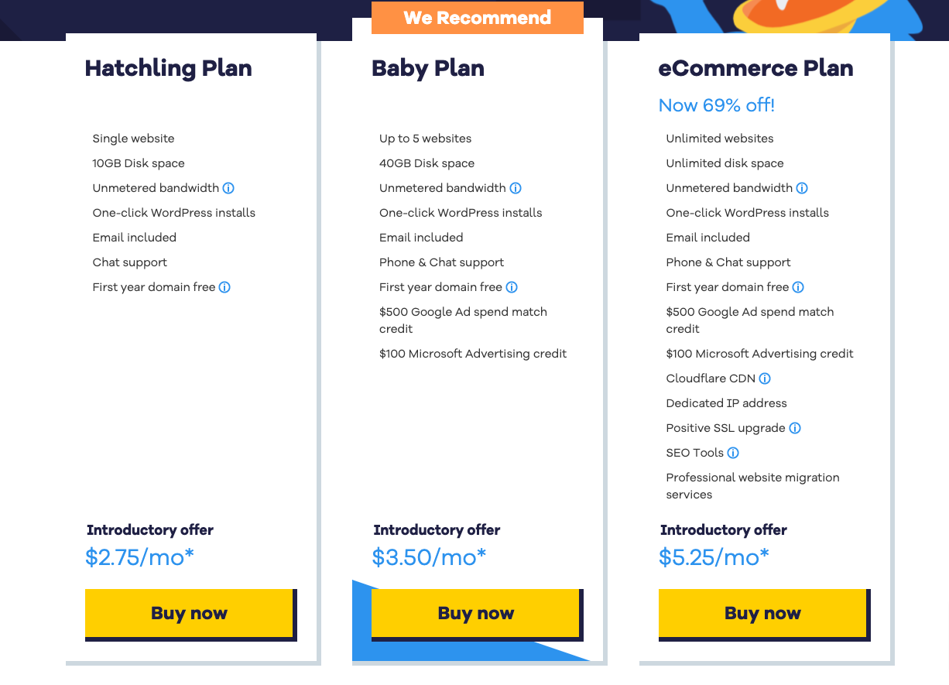Select the $3.50/mo price text
Image resolution: width=949 pixels, height=685 pixels.
point(428,556)
